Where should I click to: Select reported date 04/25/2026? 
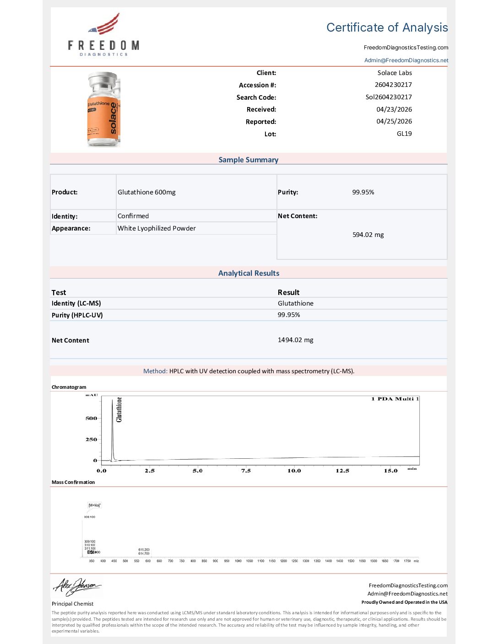[x=394, y=121]
